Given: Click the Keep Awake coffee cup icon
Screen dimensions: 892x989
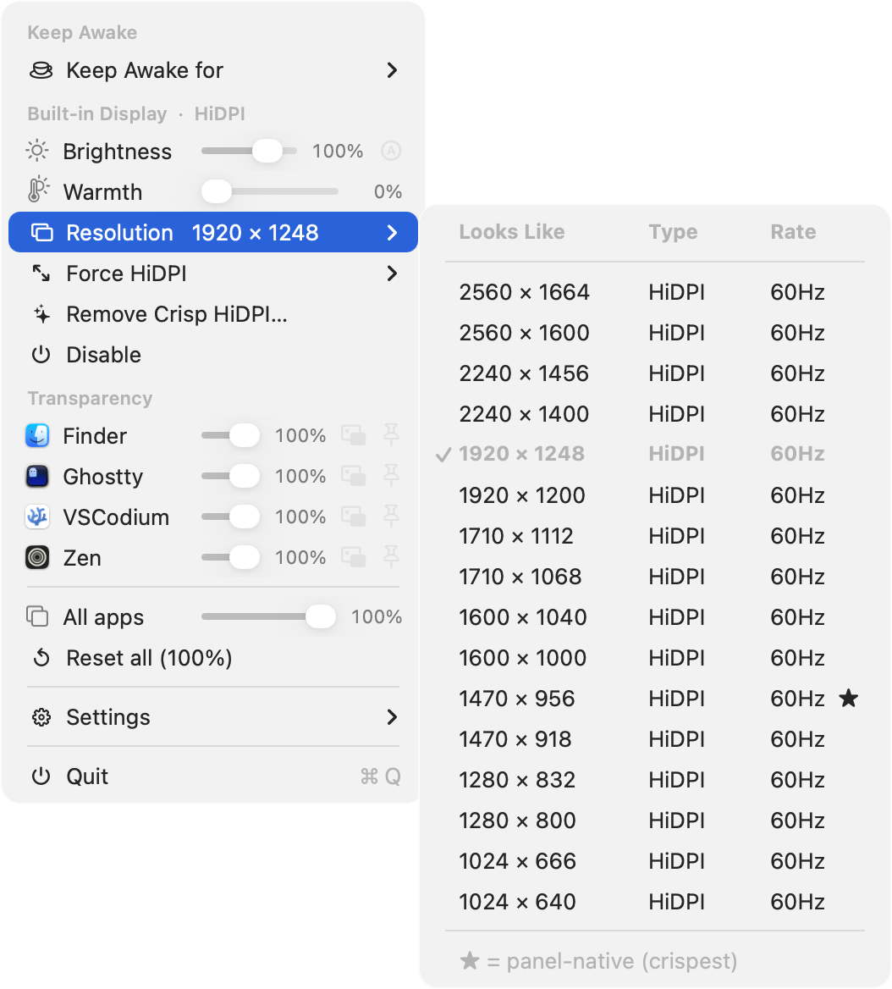Looking at the screenshot, I should tap(41, 70).
